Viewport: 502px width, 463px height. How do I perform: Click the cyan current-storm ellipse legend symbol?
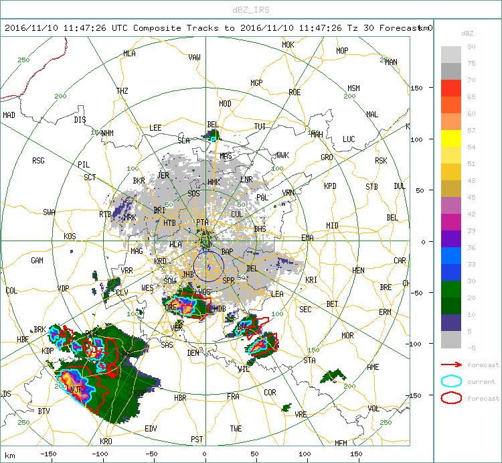451,381
